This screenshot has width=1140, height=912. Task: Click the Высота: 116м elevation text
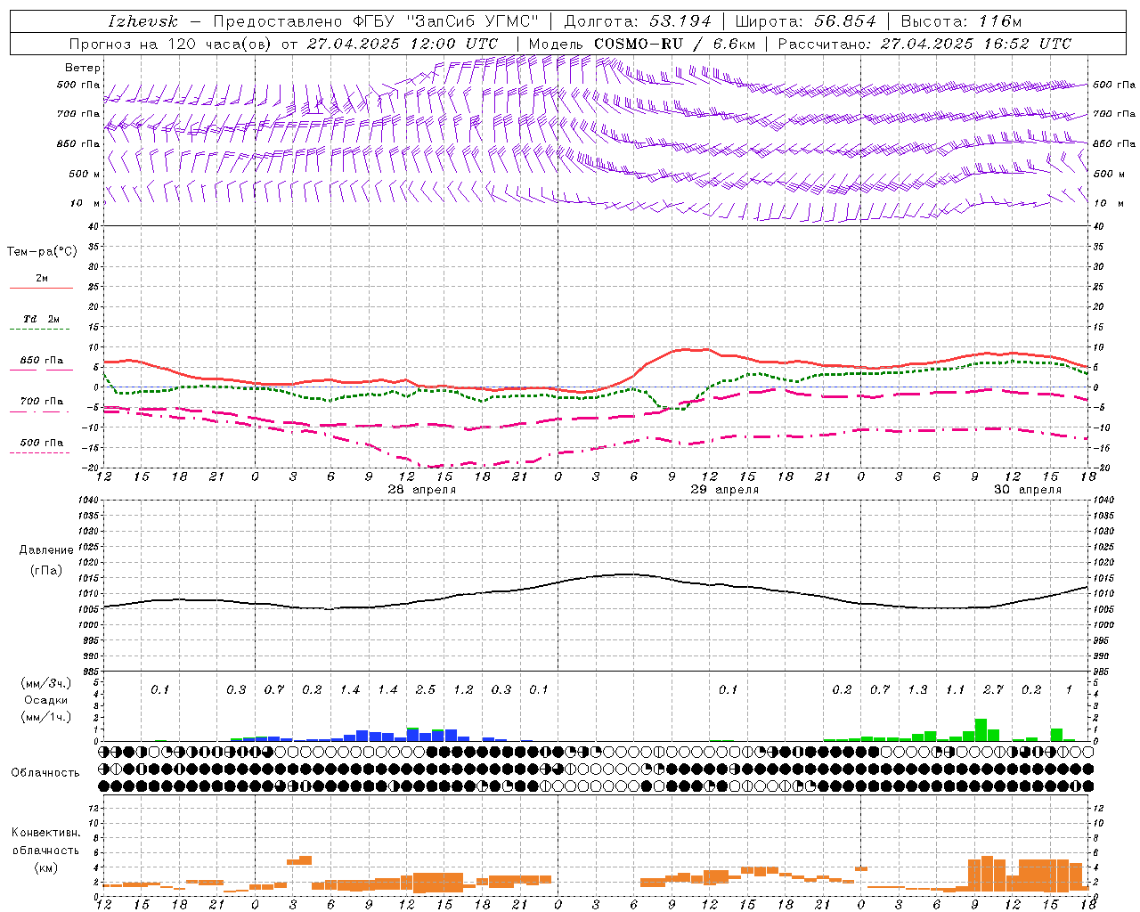coord(962,21)
